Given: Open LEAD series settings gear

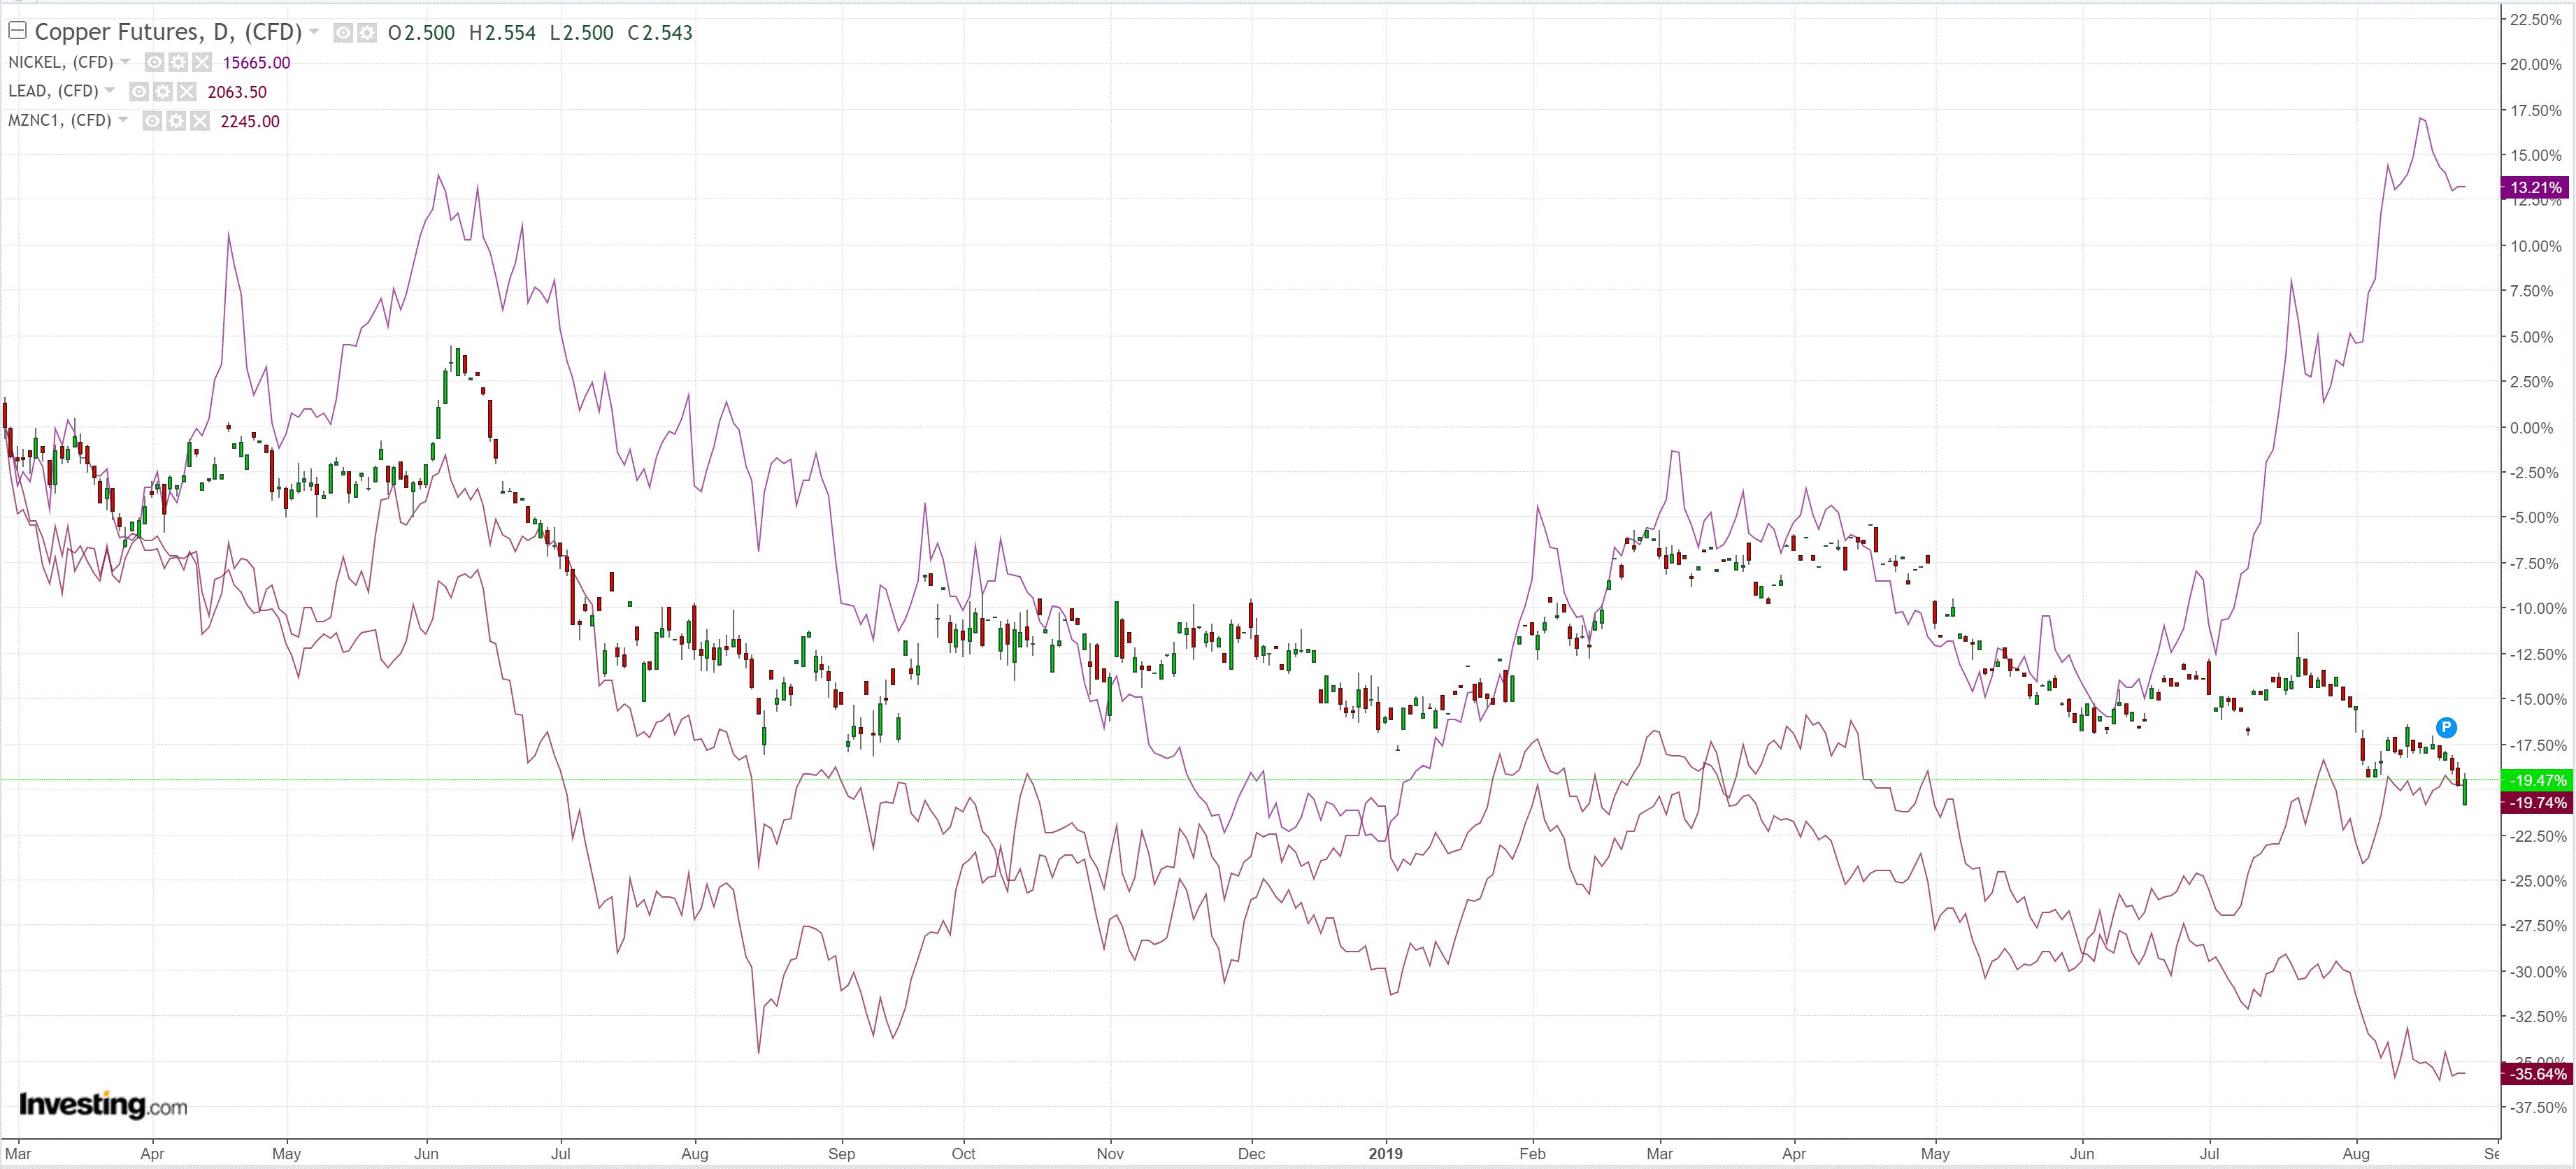Looking at the screenshot, I should pyautogui.click(x=163, y=92).
